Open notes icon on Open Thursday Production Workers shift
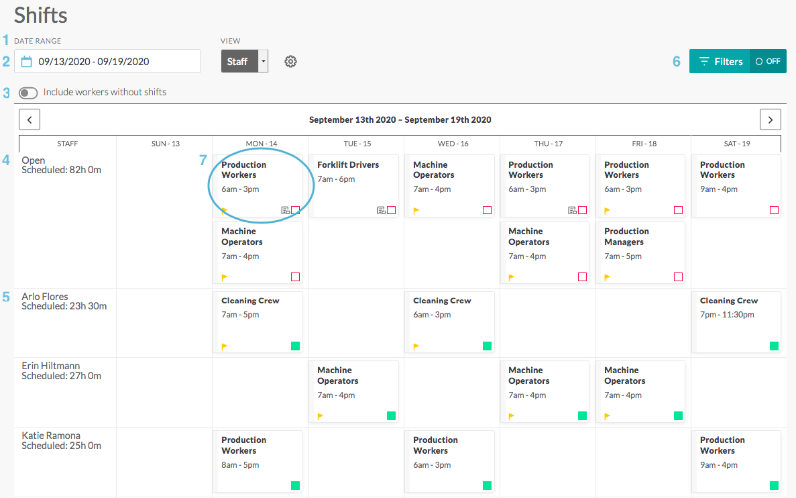The image size is (796, 498). pos(572,210)
